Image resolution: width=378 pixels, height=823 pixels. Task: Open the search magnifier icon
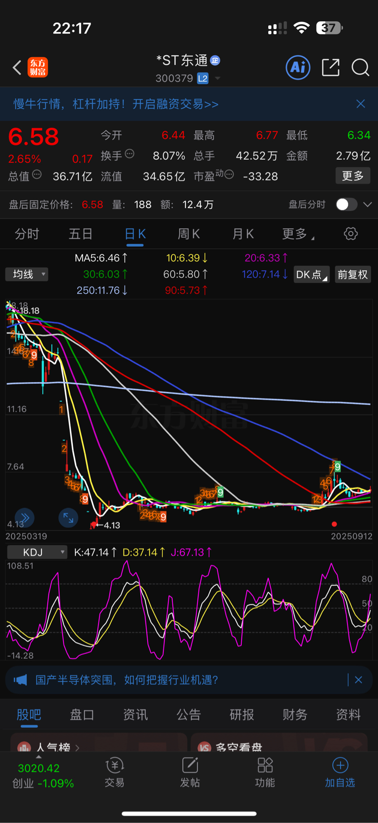point(360,67)
